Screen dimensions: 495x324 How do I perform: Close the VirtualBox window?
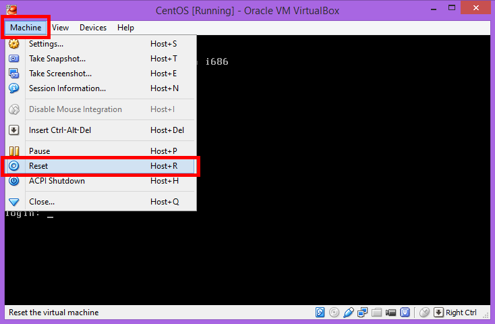(475, 8)
